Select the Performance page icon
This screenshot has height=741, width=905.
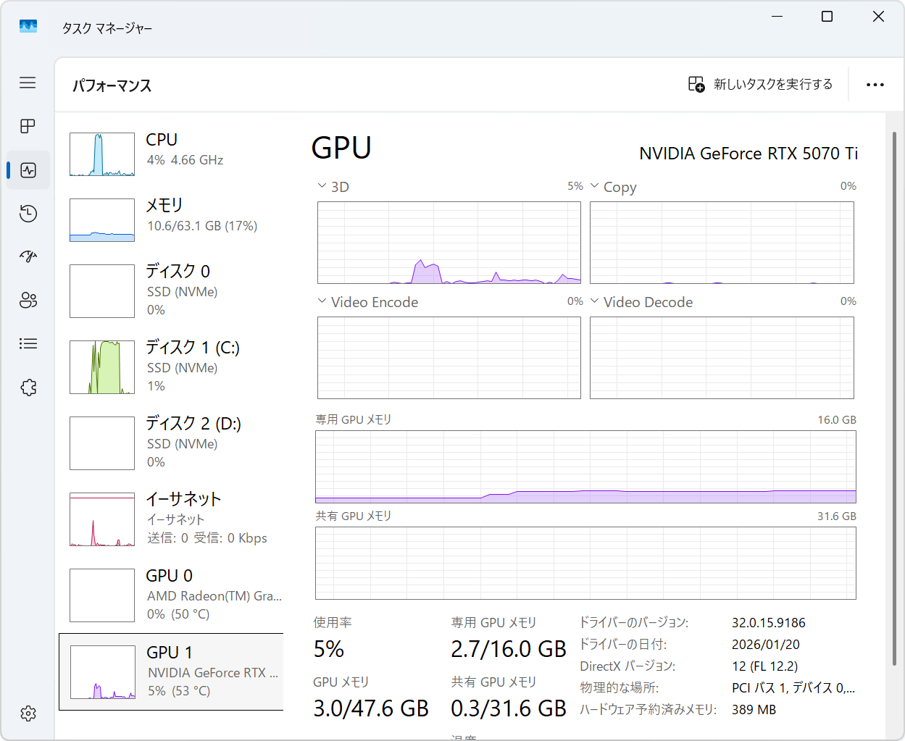[x=28, y=170]
